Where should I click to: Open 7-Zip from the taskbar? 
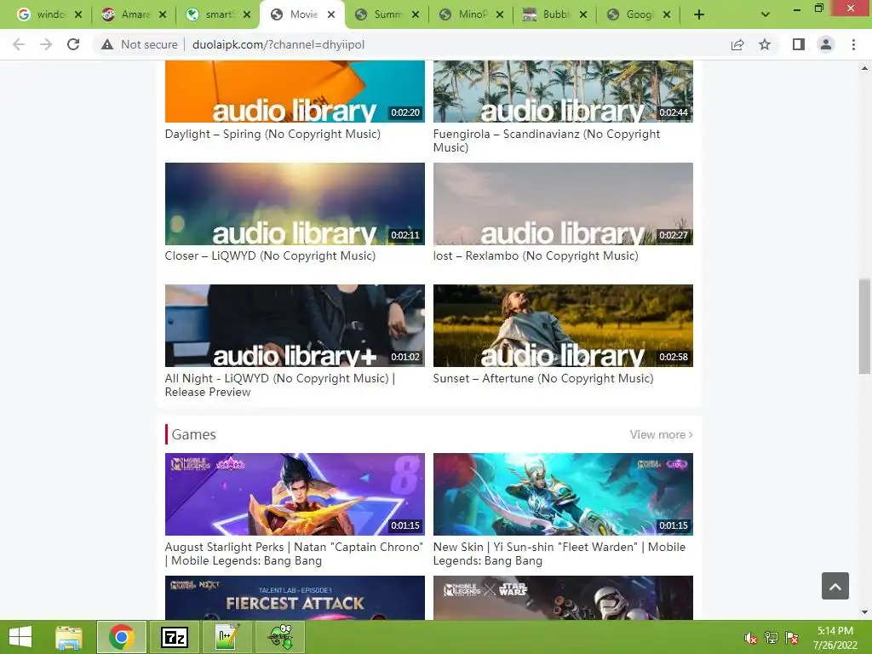click(x=174, y=637)
